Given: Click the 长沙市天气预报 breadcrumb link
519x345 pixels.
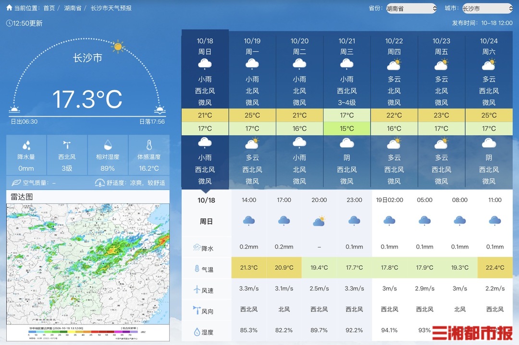Looking at the screenshot, I should [x=111, y=8].
